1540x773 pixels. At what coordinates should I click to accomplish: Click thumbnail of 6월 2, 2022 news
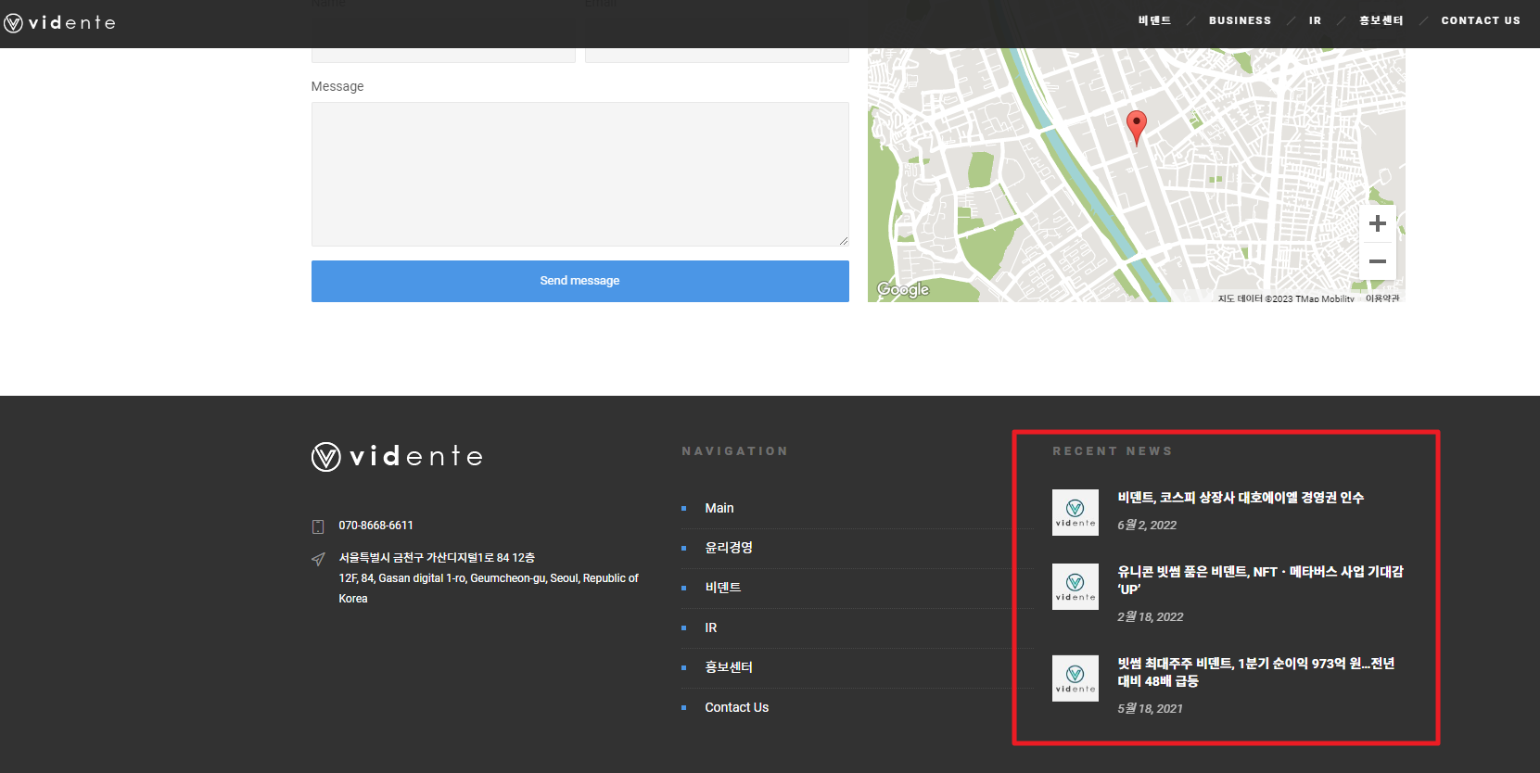click(x=1075, y=513)
